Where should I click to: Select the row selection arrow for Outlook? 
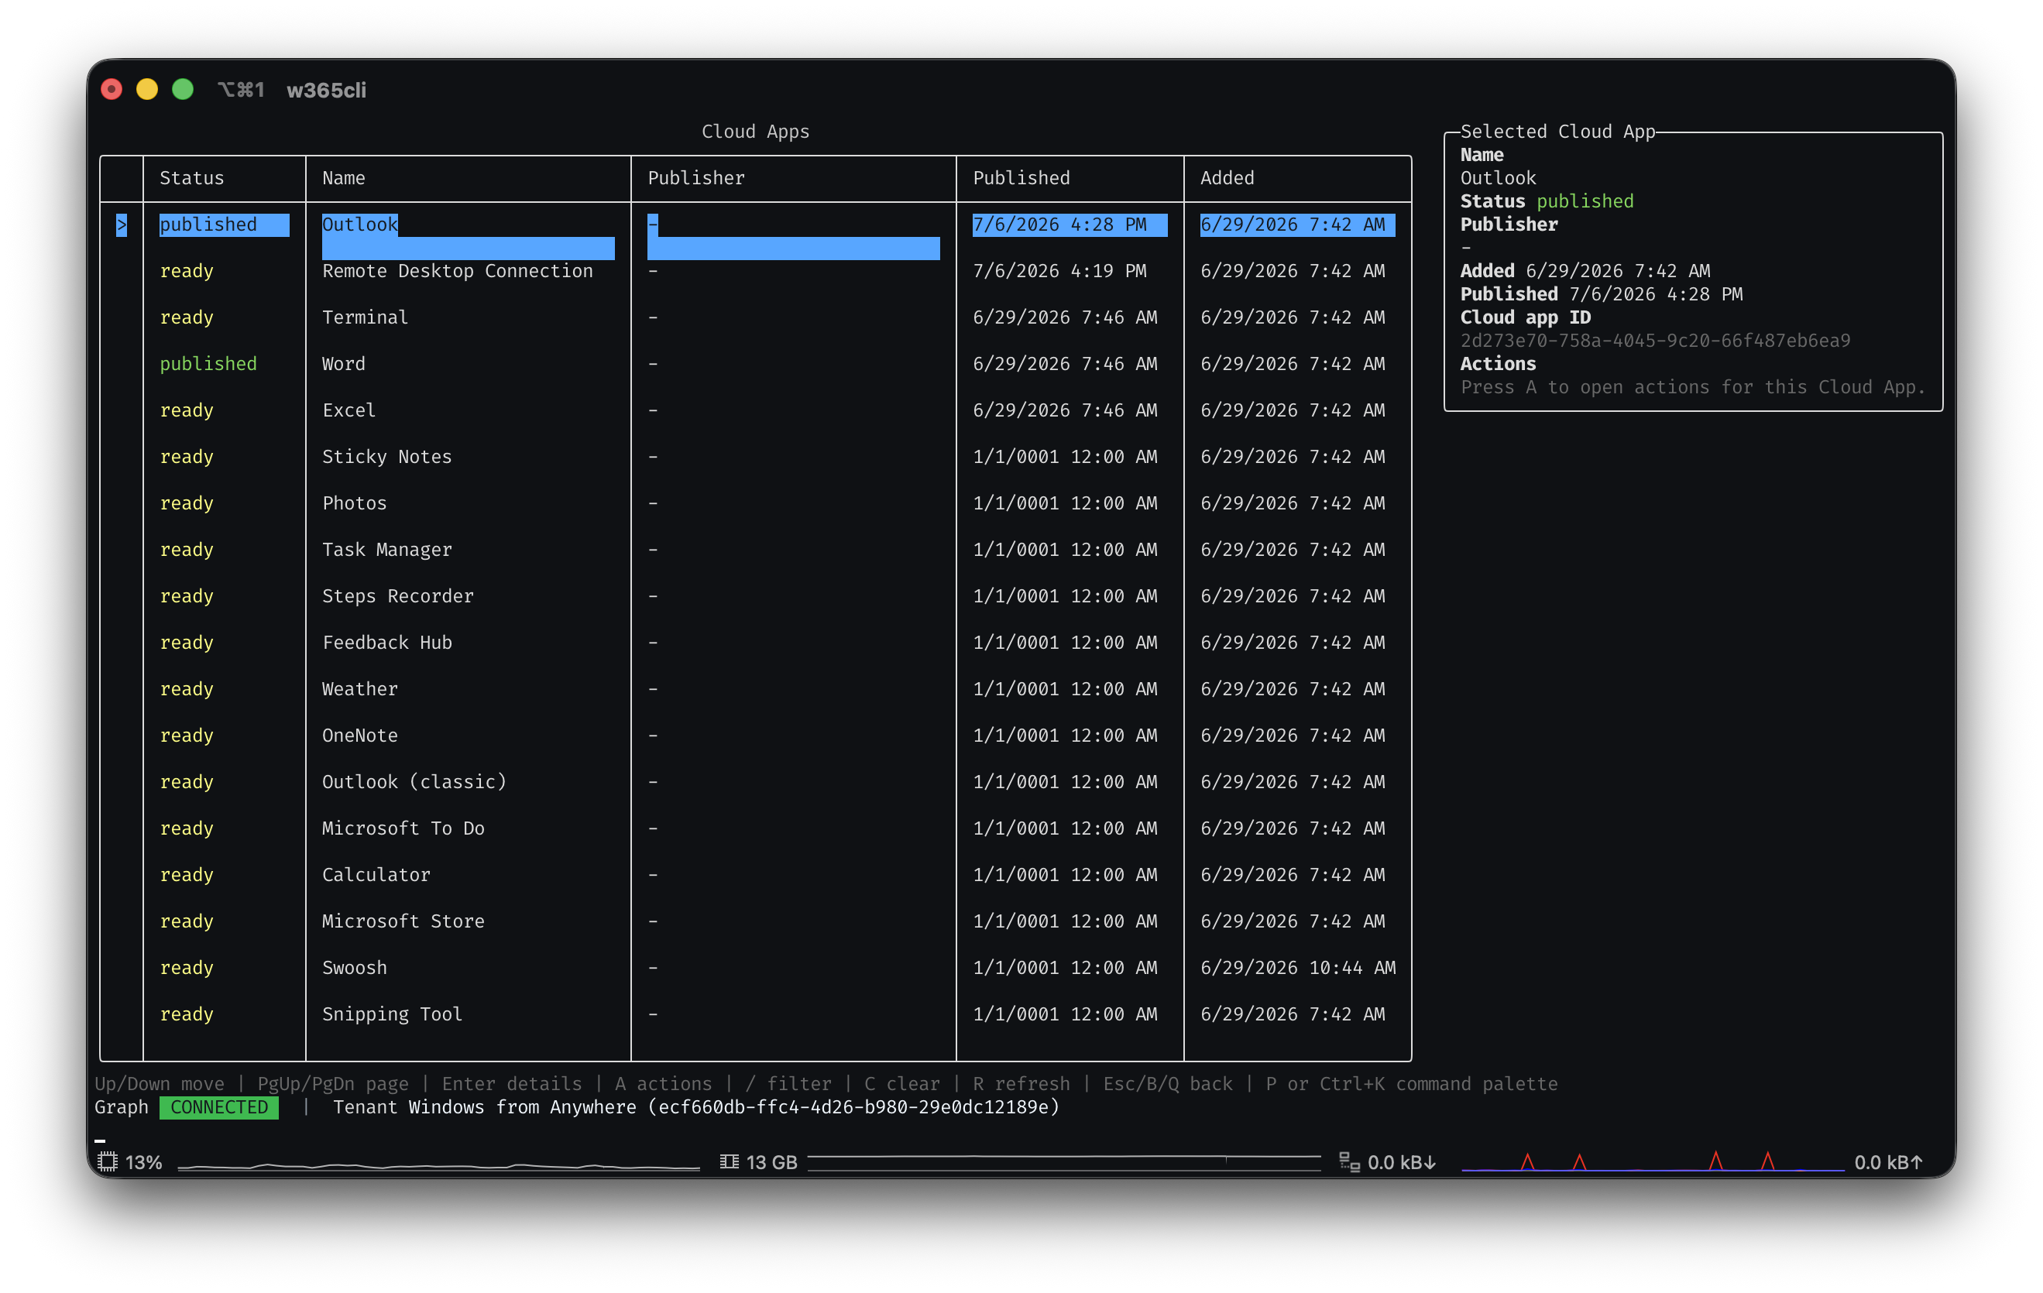[122, 225]
